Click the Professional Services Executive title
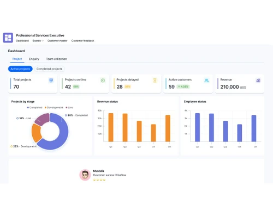This screenshot has height=204, width=273. point(40,35)
